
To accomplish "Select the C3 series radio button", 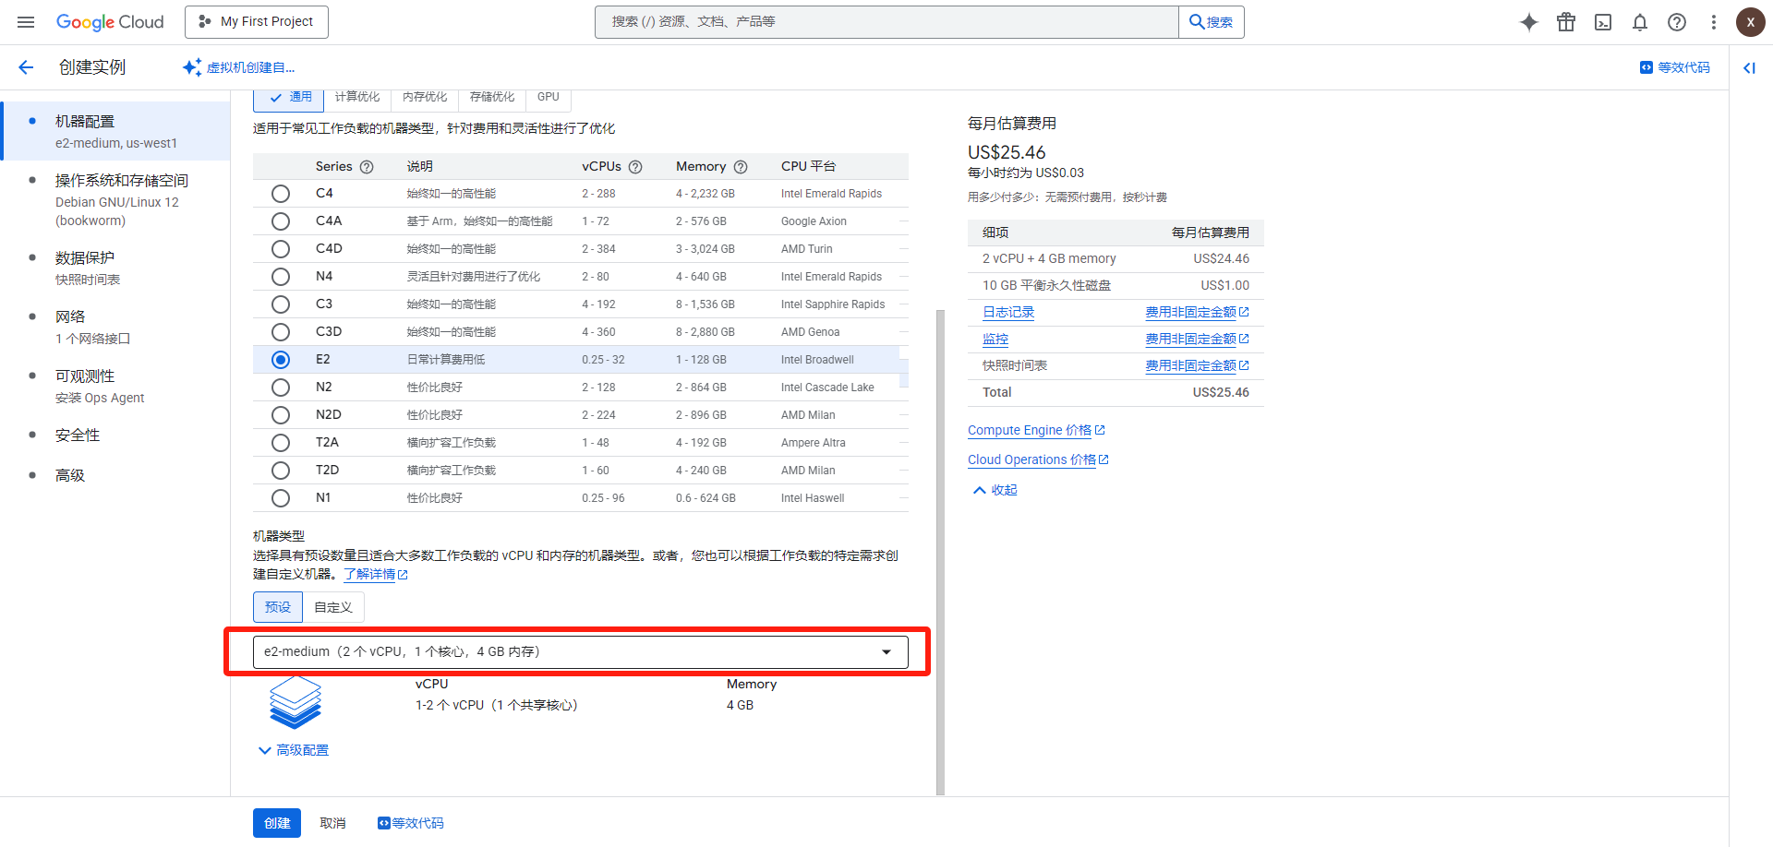I will 281,304.
